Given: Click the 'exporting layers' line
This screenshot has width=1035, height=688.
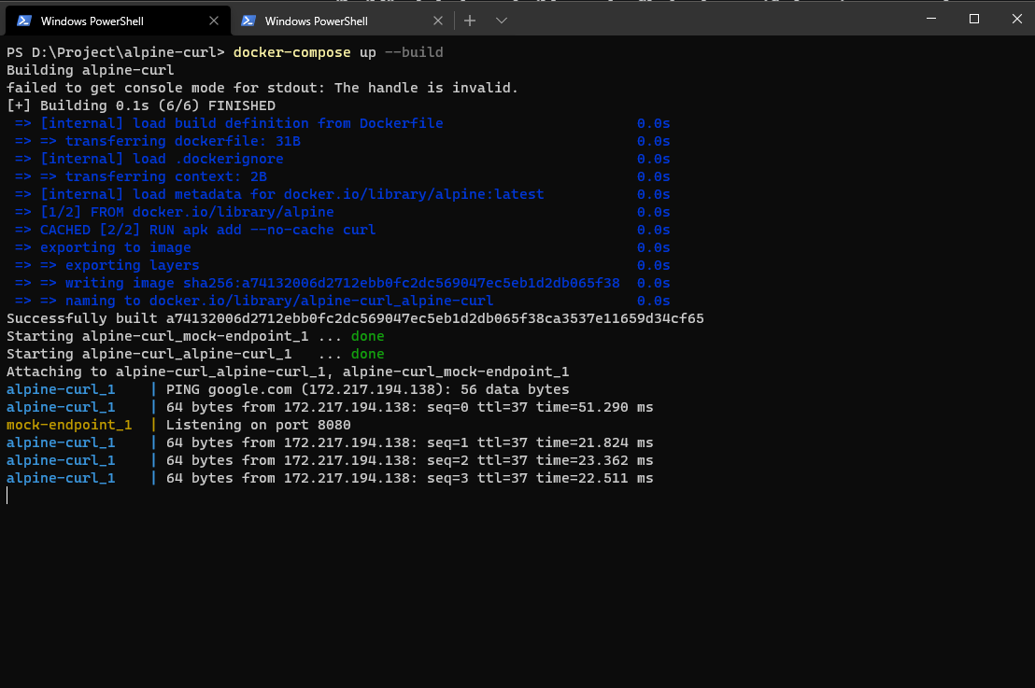Looking at the screenshot, I should point(342,266).
